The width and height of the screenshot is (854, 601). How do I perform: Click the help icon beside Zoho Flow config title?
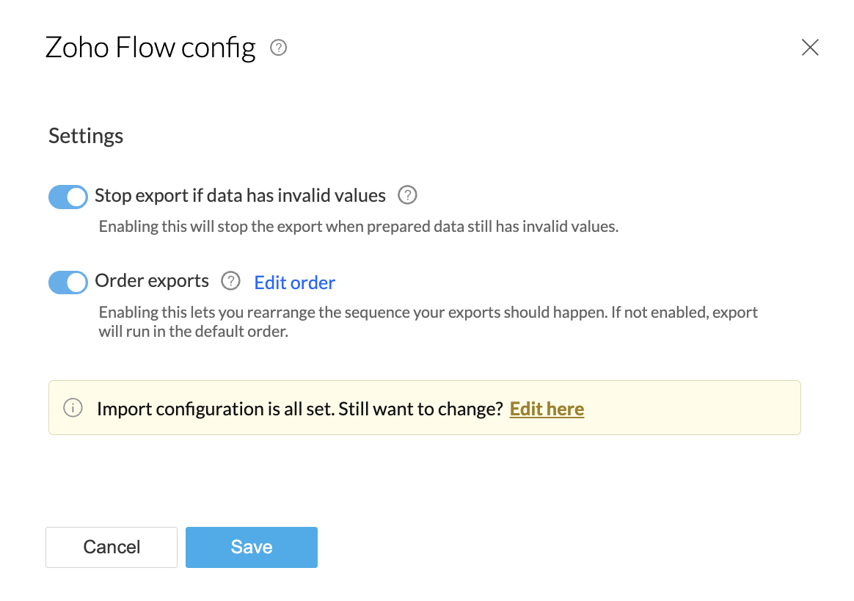pyautogui.click(x=278, y=48)
